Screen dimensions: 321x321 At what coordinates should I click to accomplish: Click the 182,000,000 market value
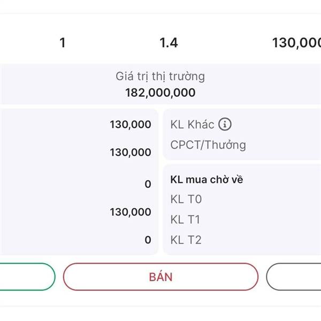pyautogui.click(x=160, y=93)
